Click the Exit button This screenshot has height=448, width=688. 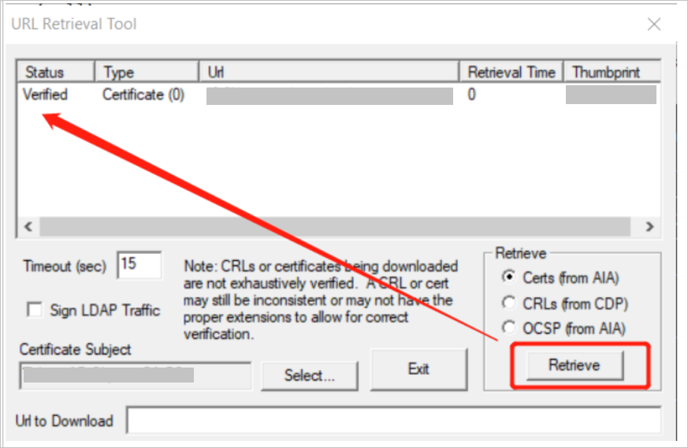pyautogui.click(x=418, y=369)
